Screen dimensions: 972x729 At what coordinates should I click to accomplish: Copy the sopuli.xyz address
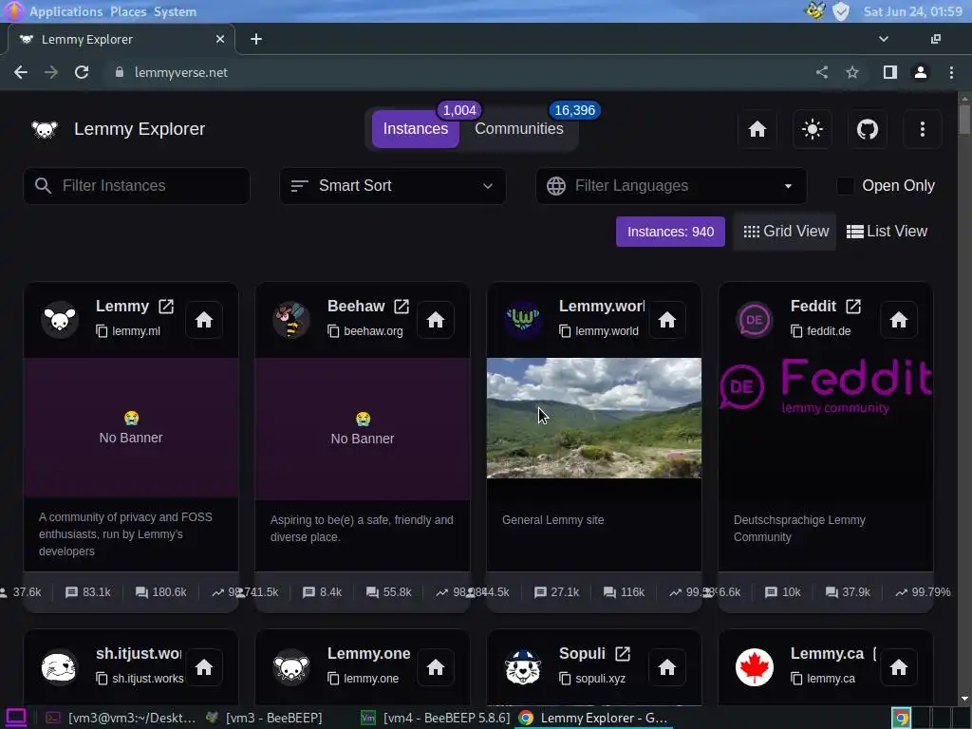[x=565, y=678]
